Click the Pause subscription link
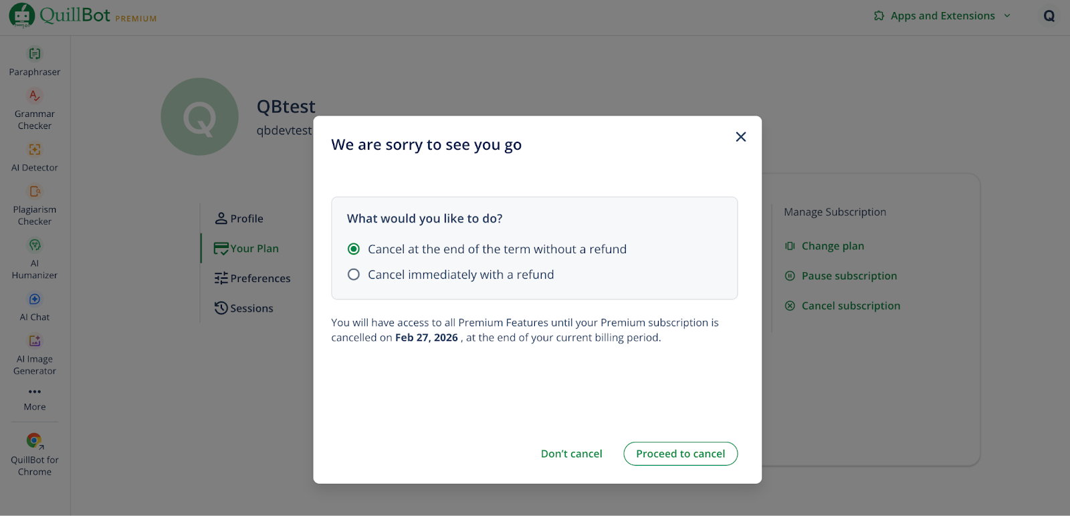This screenshot has width=1070, height=516. [x=849, y=276]
